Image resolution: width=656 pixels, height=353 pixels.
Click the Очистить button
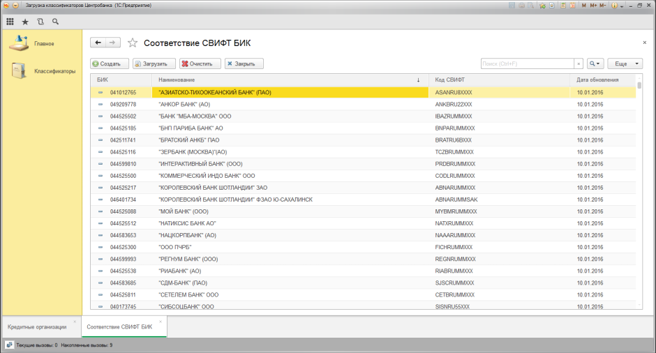click(200, 63)
